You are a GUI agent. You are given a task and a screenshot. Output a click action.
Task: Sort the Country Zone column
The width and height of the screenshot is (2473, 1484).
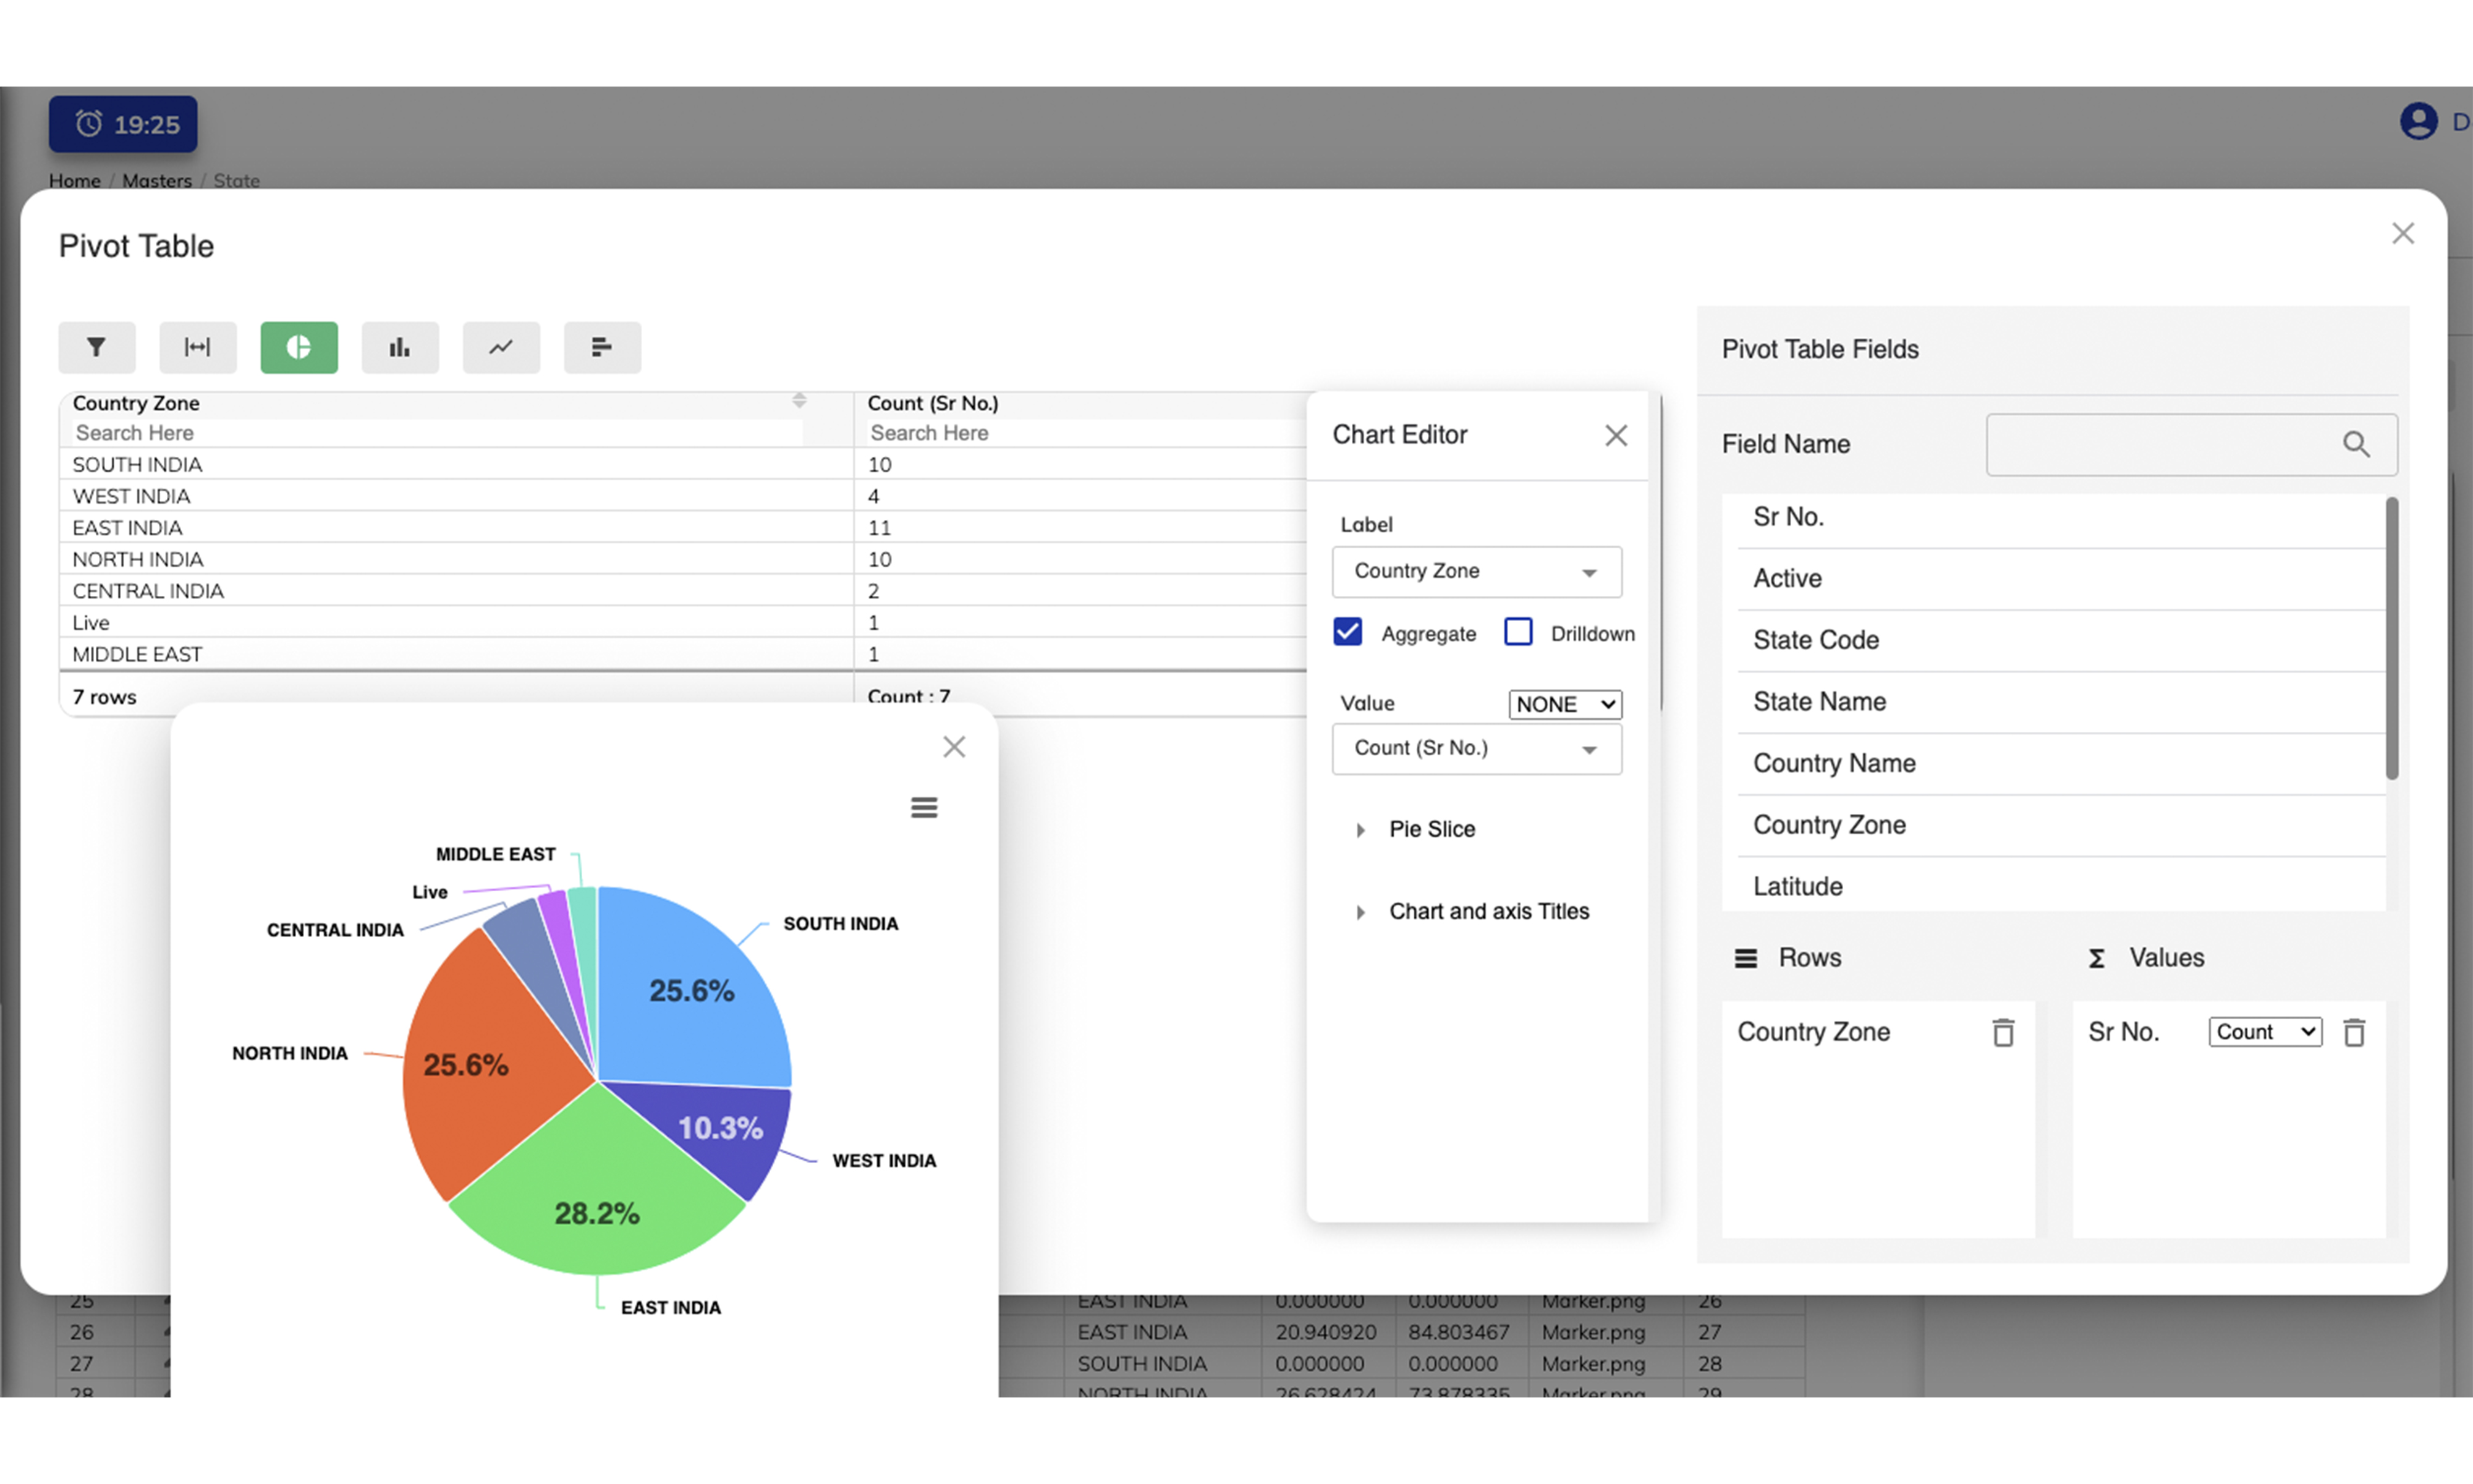click(799, 401)
